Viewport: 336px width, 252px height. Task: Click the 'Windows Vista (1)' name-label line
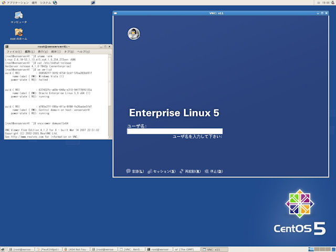coord(38,76)
